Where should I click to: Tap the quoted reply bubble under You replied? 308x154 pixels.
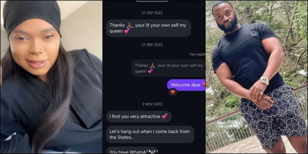tap(168, 68)
